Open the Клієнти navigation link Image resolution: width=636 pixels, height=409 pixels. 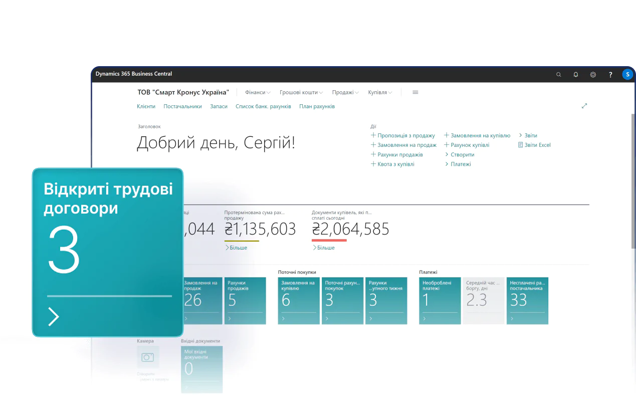pyautogui.click(x=146, y=106)
